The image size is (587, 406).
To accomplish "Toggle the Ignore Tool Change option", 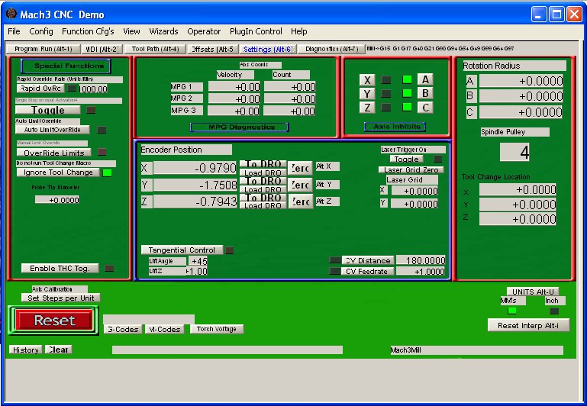I will point(57,172).
